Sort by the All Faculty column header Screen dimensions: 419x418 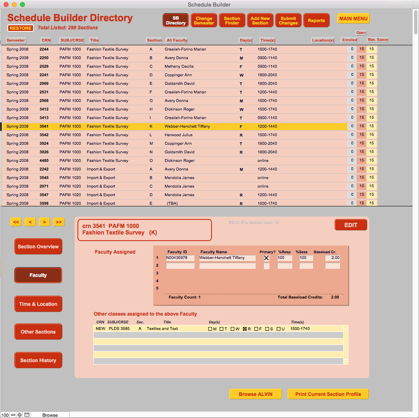177,40
